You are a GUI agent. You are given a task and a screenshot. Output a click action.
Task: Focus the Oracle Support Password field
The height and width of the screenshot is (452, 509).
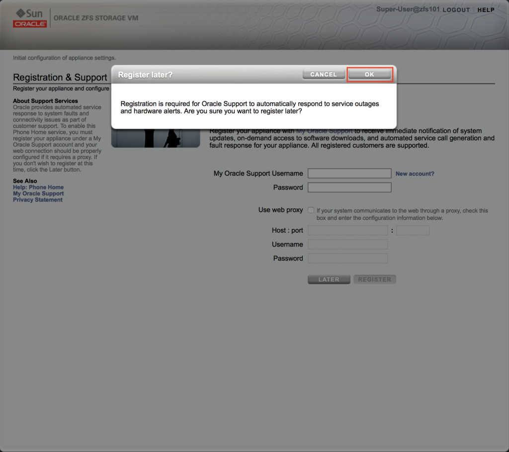(x=349, y=187)
